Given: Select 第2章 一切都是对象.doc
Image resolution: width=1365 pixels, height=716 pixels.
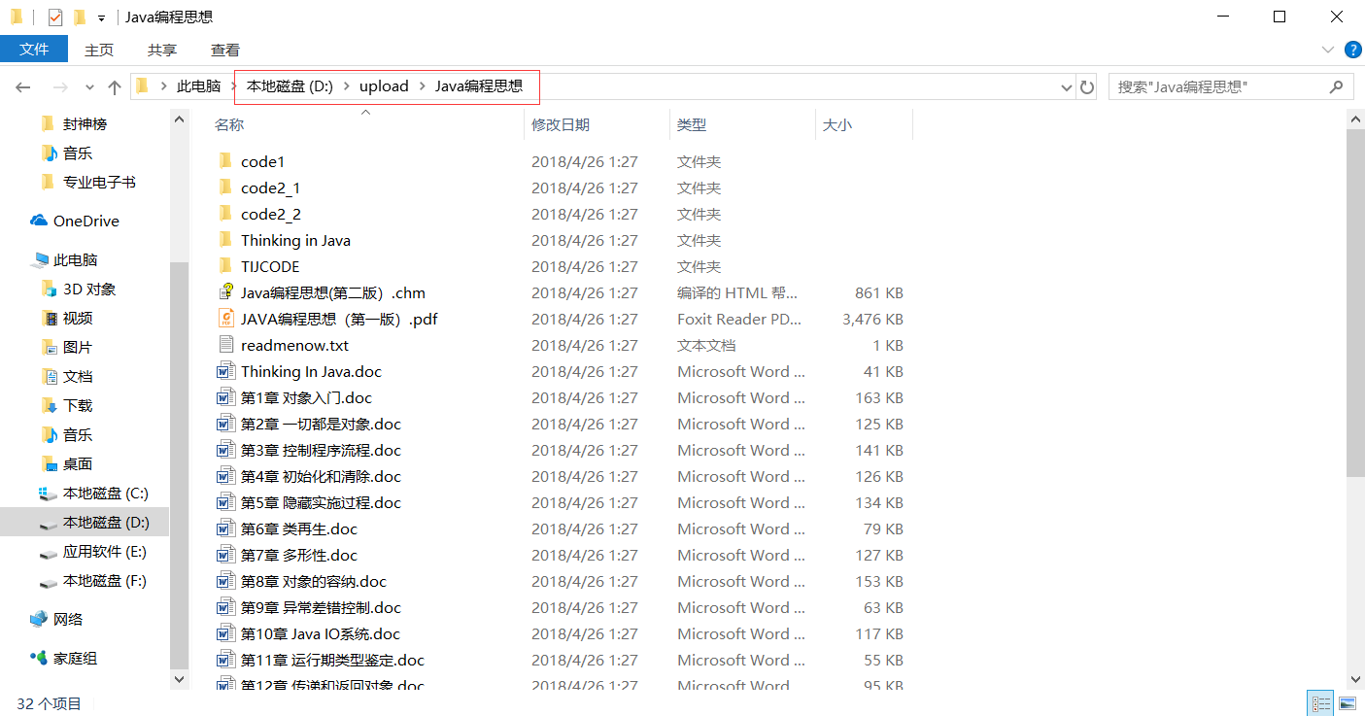Looking at the screenshot, I should point(321,424).
